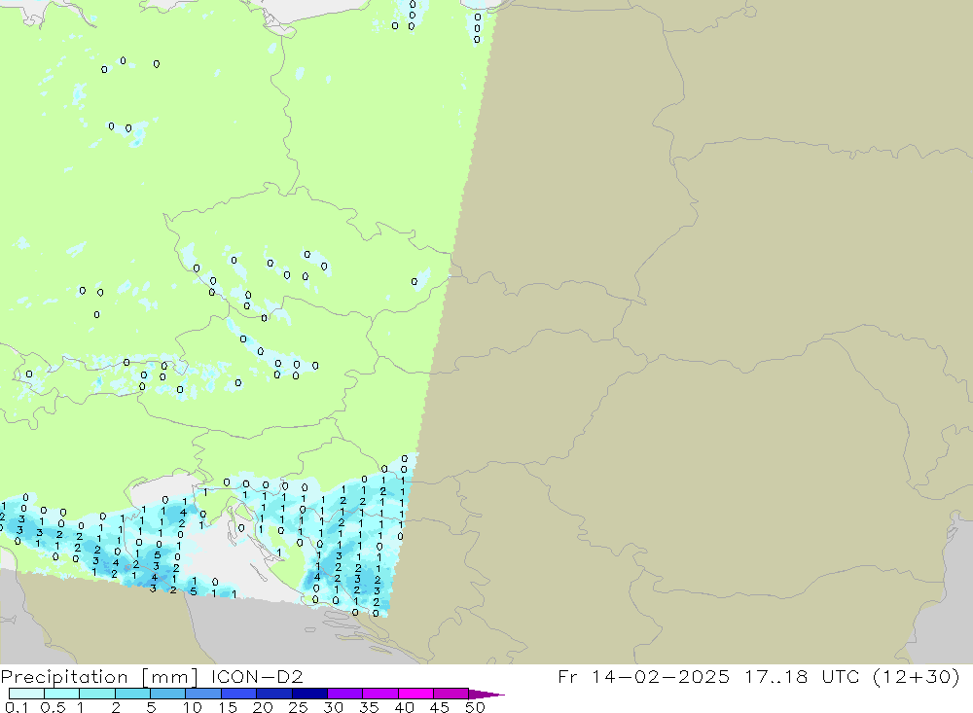Click the 0.1–0.5 mm legend color swatch
973x713 pixels.
(x=26, y=694)
